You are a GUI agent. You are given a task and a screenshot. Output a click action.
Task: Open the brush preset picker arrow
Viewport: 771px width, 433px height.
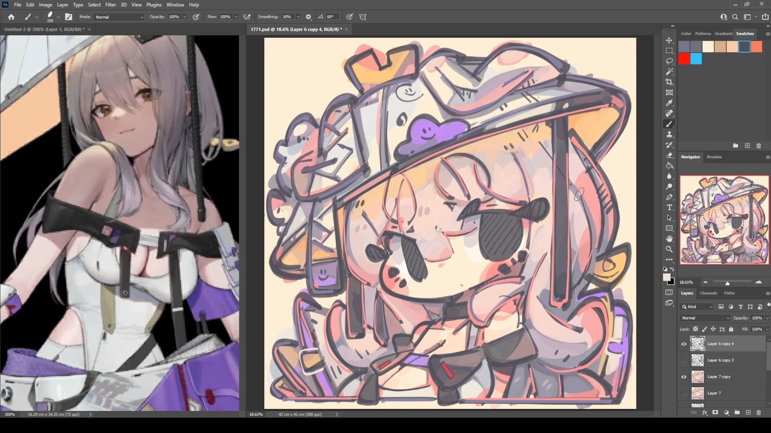tap(58, 17)
